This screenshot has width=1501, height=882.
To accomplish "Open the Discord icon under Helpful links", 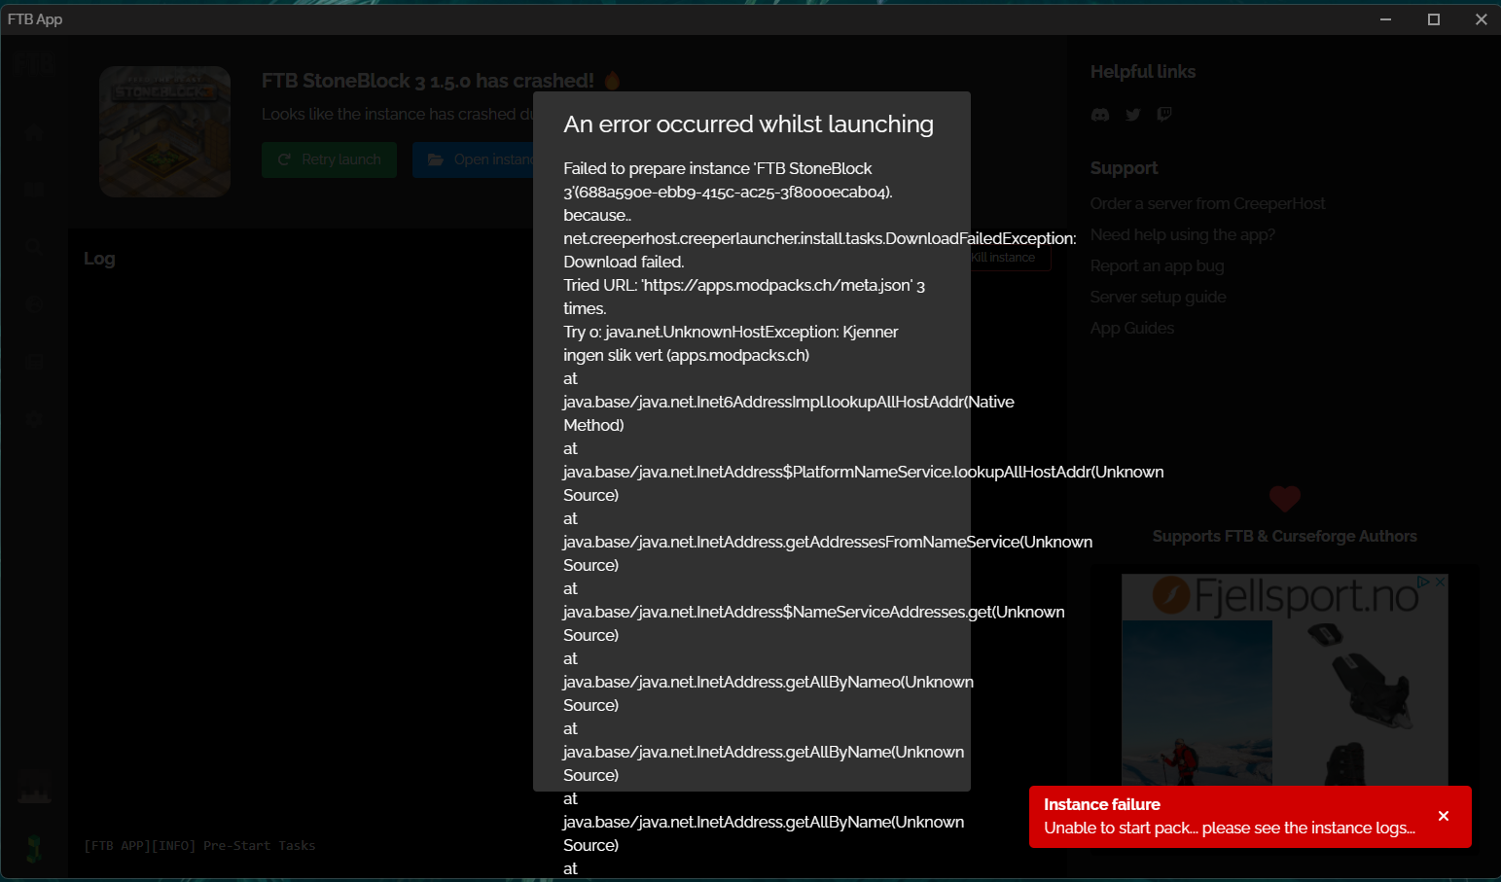I will (x=1100, y=114).
